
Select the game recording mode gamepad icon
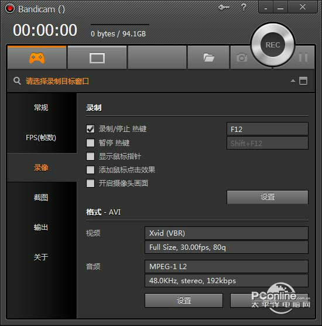(x=37, y=57)
